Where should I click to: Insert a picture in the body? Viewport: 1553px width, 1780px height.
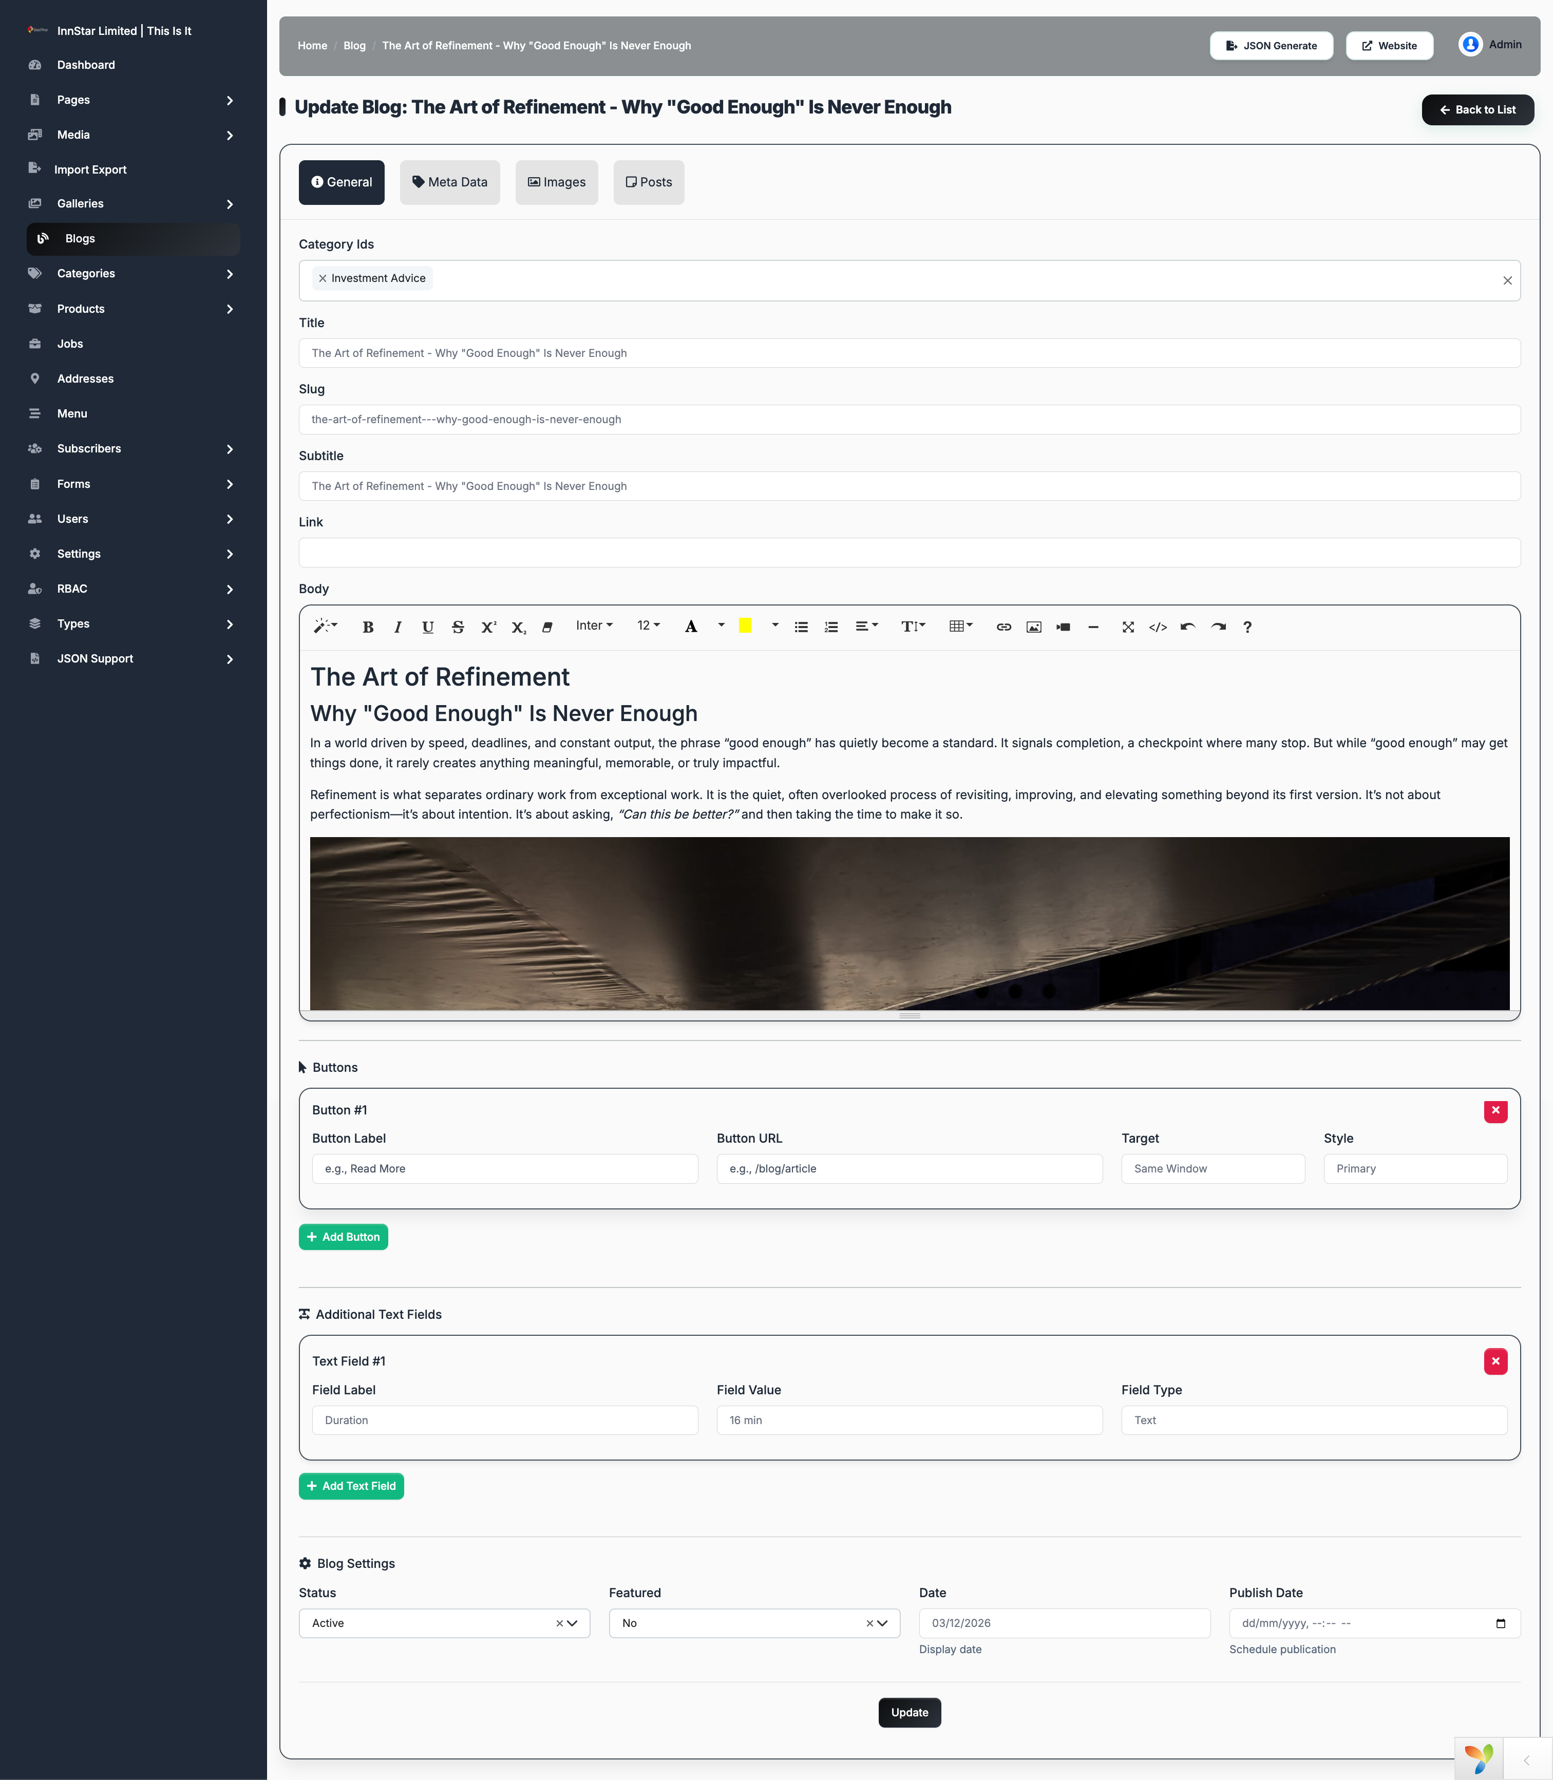coord(1034,627)
